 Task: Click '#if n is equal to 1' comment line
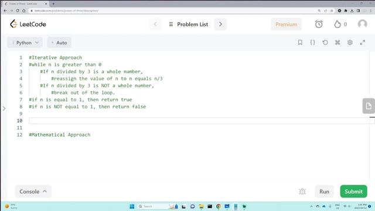pyautogui.click(x=80, y=100)
